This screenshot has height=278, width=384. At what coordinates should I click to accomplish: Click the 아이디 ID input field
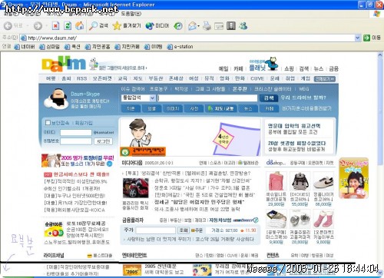76,132
